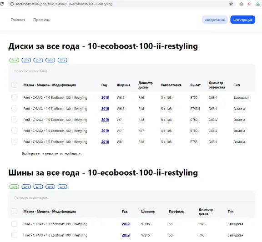Select the 2018 year chip above disks table
Image resolution: width=262 pixels, height=242 pixels.
(26, 60)
